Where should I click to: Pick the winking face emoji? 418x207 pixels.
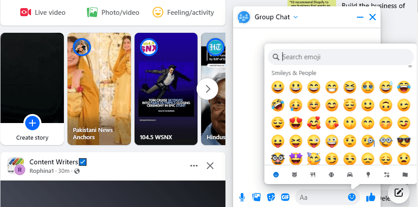[x=404, y=105]
